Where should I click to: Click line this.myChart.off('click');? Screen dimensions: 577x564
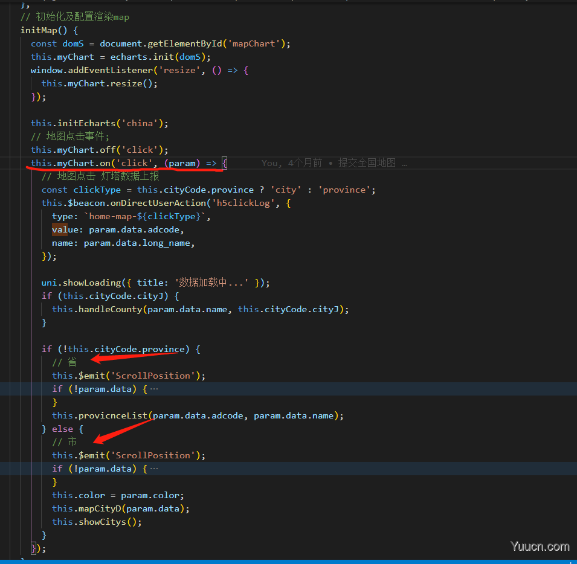pyautogui.click(x=99, y=150)
